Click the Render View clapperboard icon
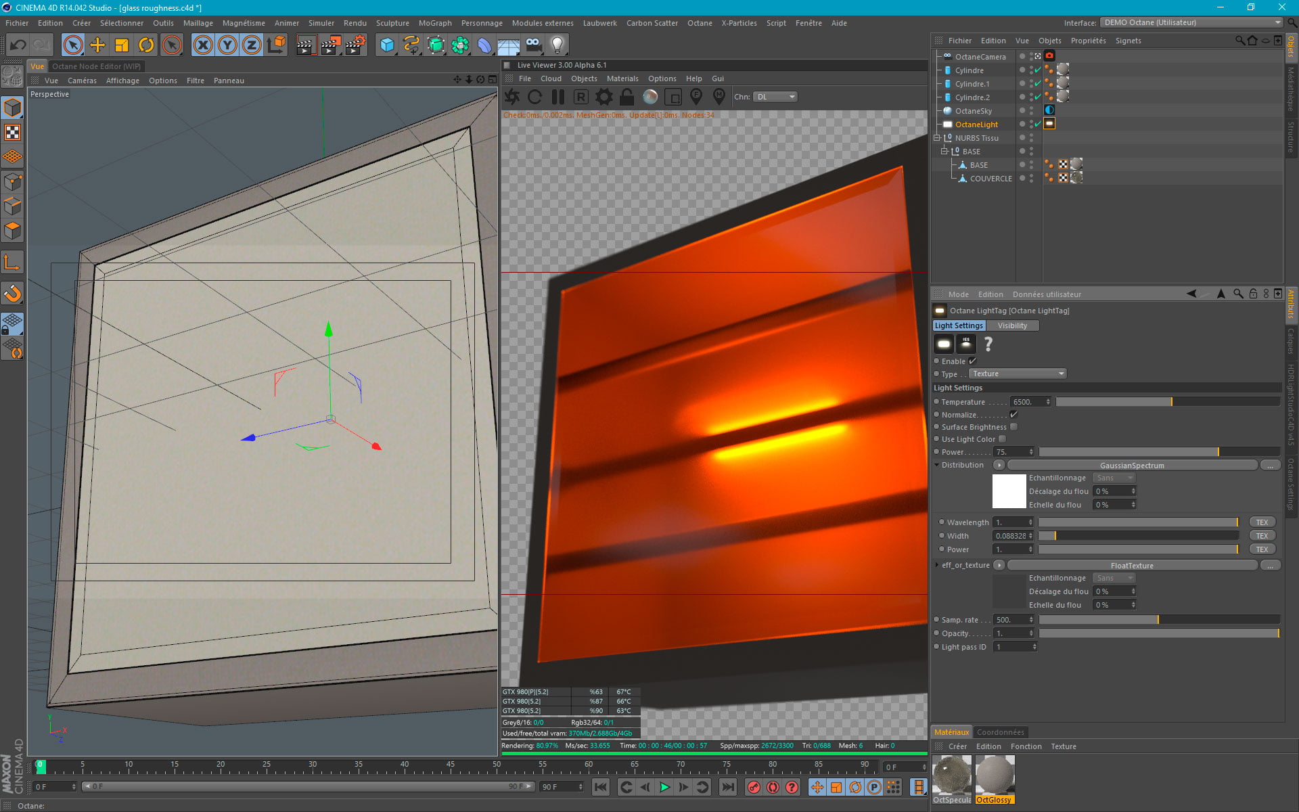The image size is (1299, 812). point(306,45)
